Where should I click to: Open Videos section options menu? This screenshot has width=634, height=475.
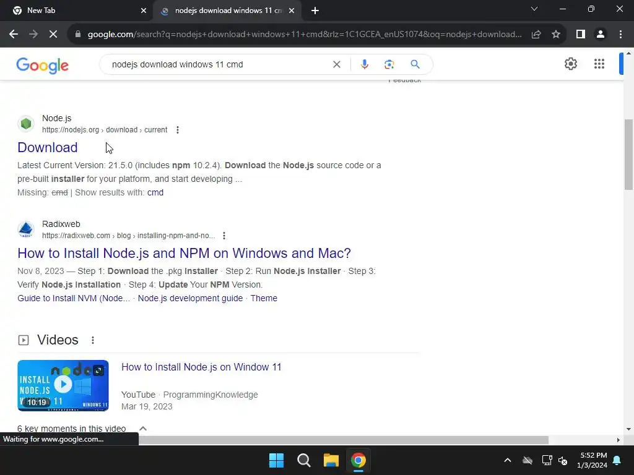point(93,340)
